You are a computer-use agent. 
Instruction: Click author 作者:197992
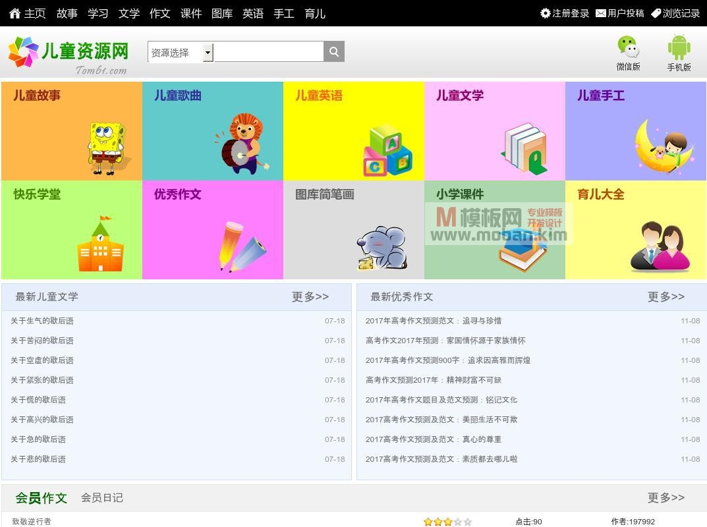pyautogui.click(x=633, y=522)
